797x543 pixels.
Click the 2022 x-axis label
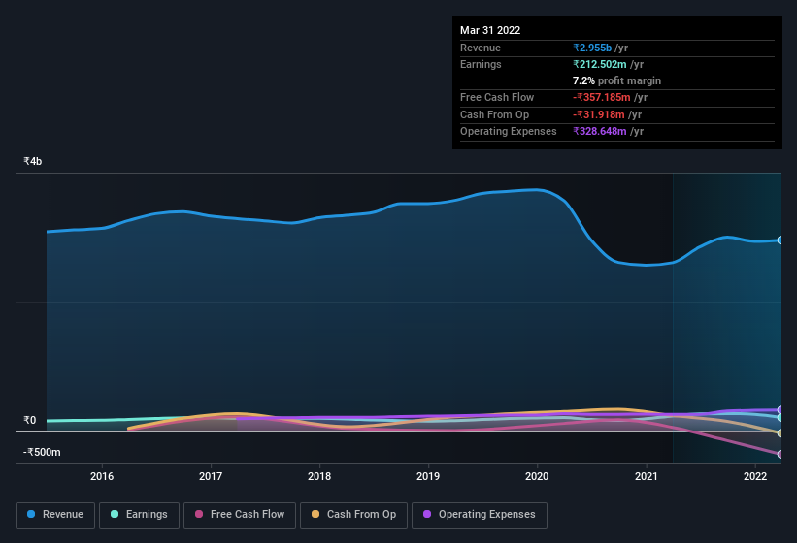pos(755,476)
